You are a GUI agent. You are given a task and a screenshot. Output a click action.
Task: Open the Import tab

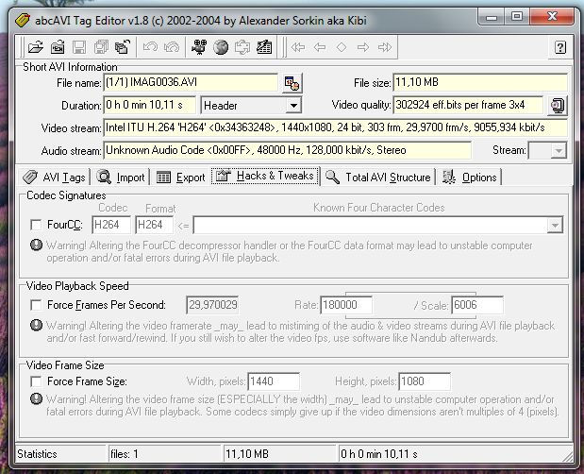pos(121,177)
